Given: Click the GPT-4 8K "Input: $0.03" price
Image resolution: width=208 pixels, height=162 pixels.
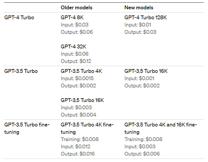Looking at the screenshot, I should tap(74, 25).
